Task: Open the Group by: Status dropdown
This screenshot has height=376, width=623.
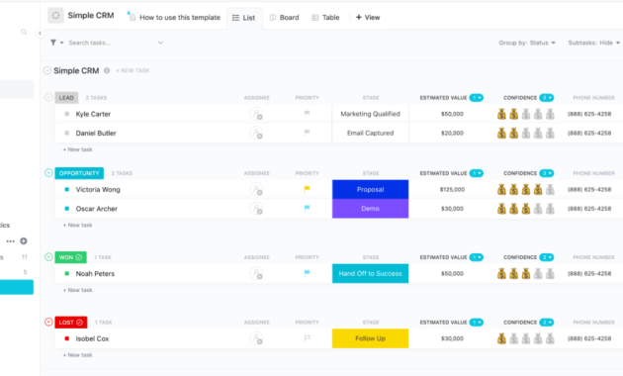Action: coord(527,43)
